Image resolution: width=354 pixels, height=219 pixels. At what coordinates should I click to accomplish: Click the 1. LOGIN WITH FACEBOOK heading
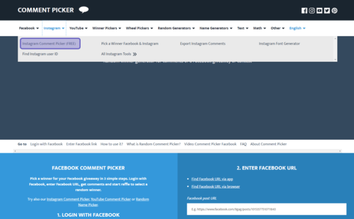[x=88, y=215]
